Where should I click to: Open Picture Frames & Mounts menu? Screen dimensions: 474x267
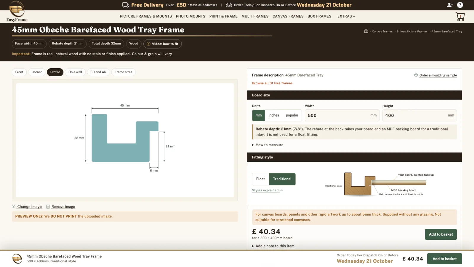[x=146, y=16]
